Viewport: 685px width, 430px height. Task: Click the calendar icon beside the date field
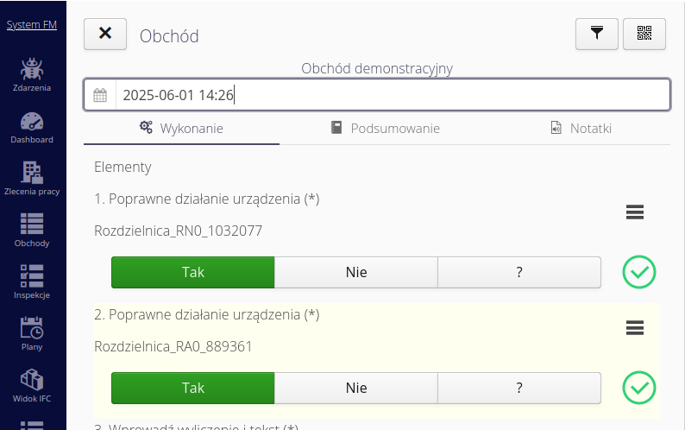coord(100,95)
